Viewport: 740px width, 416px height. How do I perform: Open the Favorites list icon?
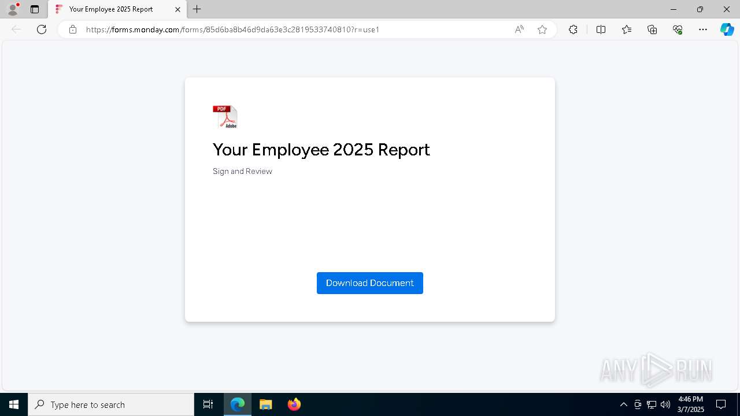pyautogui.click(x=627, y=29)
